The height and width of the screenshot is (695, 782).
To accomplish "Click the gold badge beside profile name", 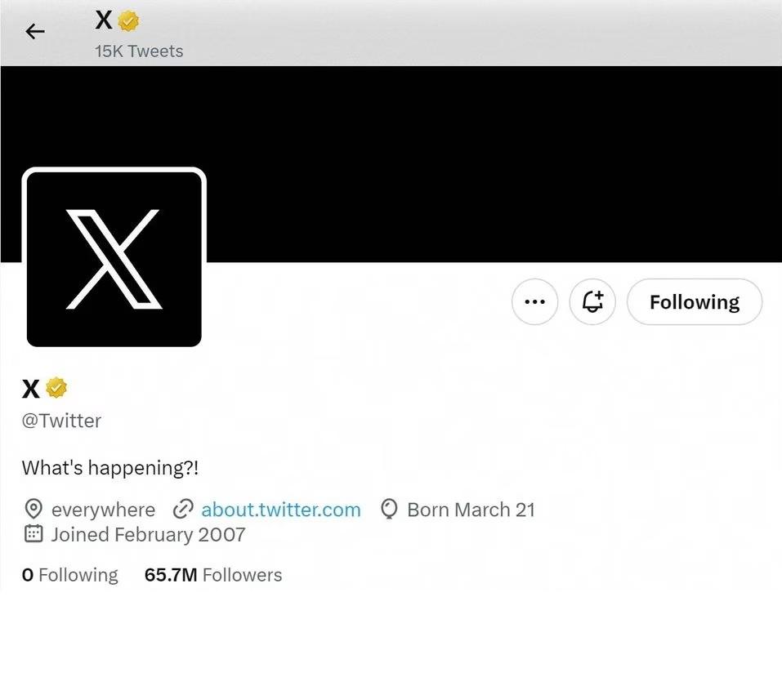I will 56,388.
